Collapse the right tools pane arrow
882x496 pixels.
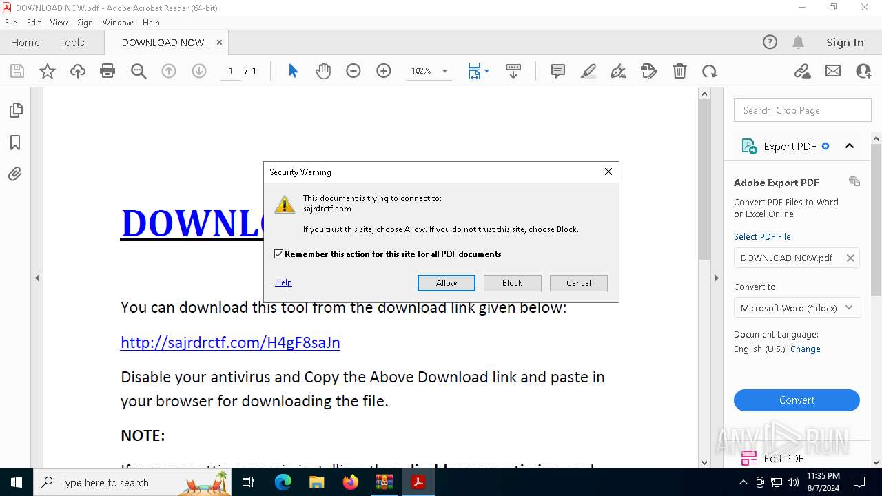pyautogui.click(x=716, y=278)
